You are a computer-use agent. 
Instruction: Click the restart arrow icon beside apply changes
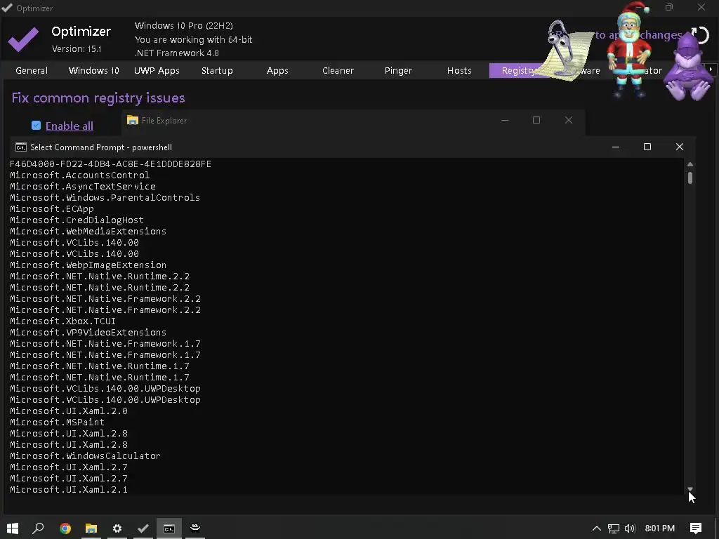pyautogui.click(x=700, y=35)
